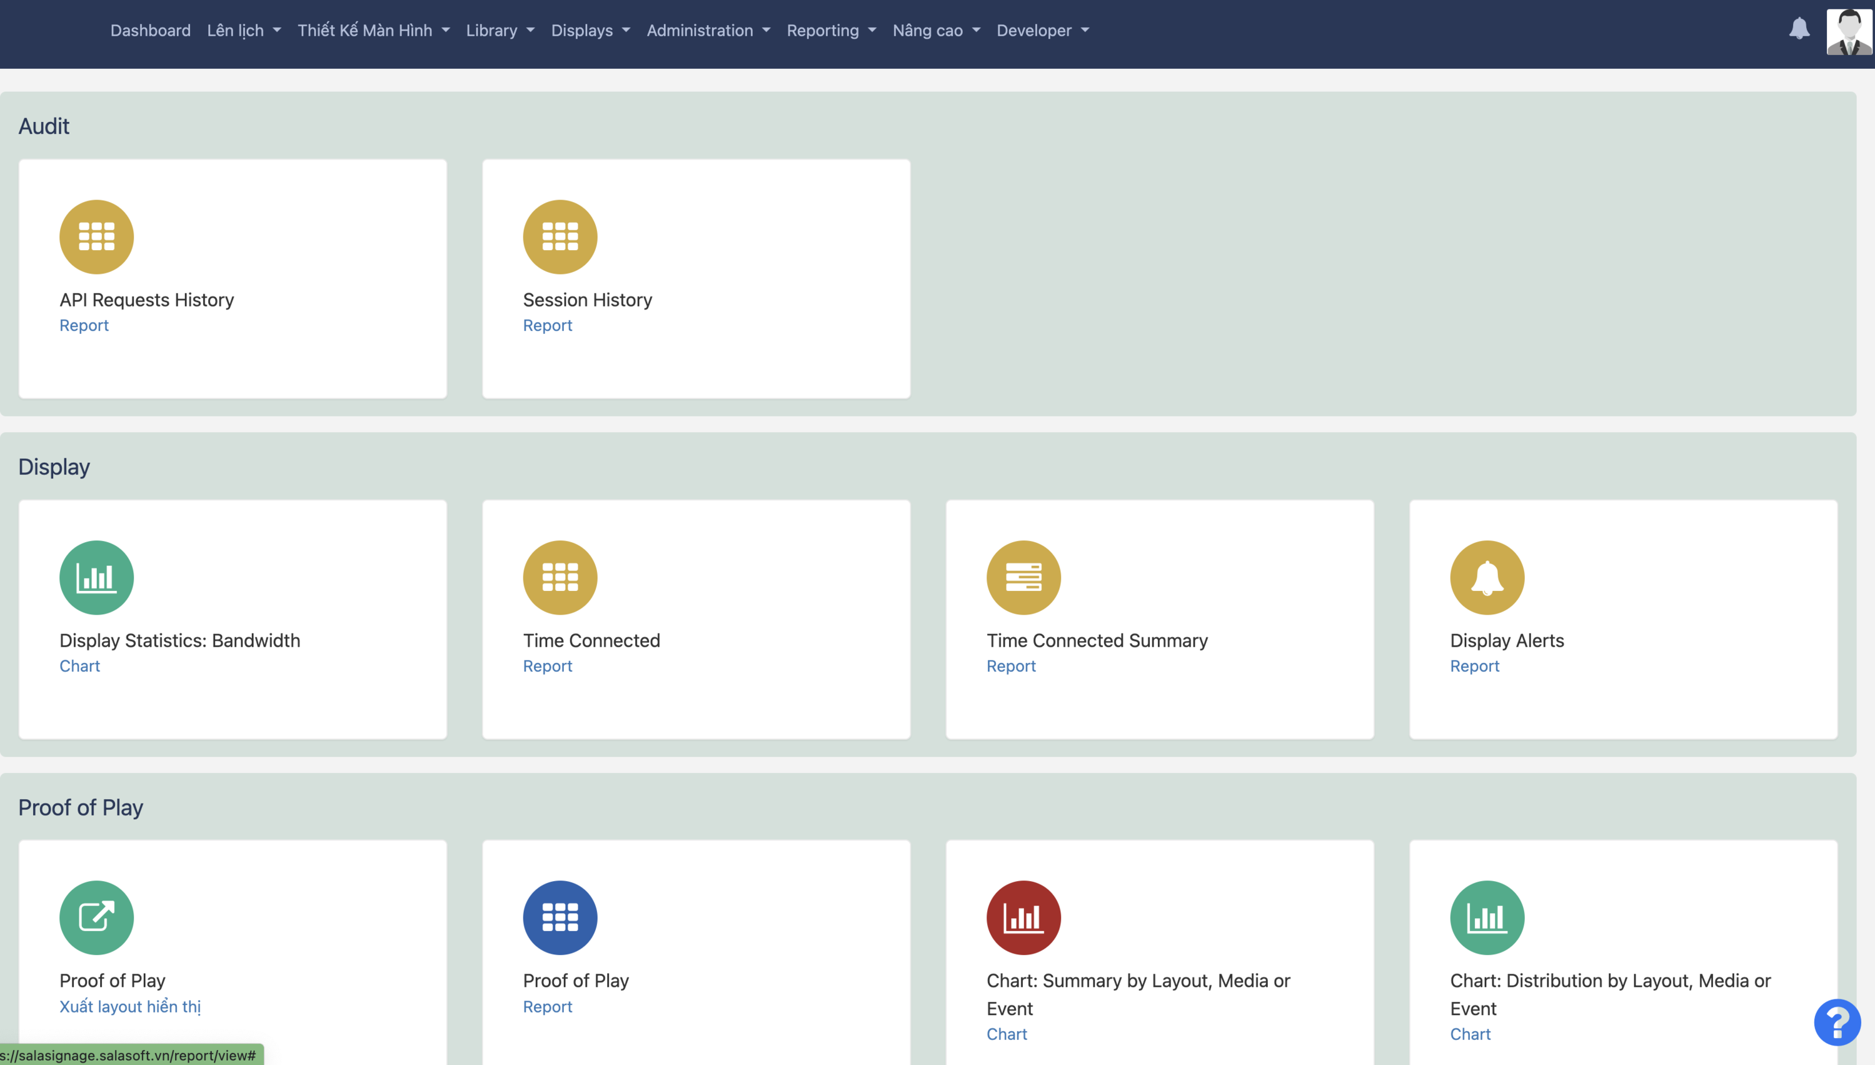Click red Summary by Layout chart icon
1875x1065 pixels.
[1023, 917]
